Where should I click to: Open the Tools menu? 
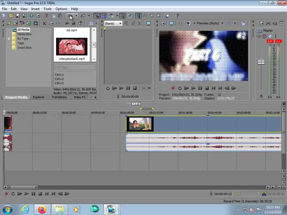pos(47,9)
